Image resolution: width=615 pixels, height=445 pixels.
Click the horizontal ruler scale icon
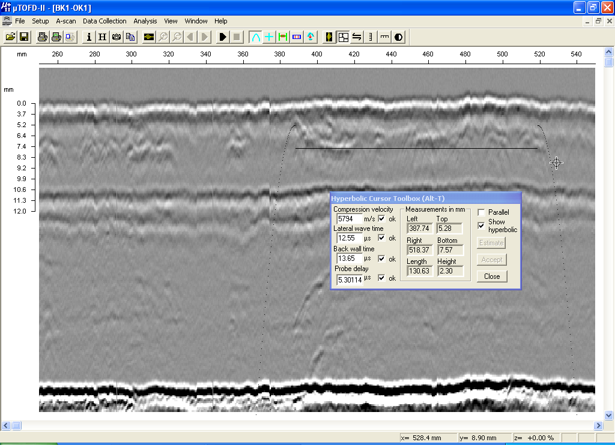[385, 37]
